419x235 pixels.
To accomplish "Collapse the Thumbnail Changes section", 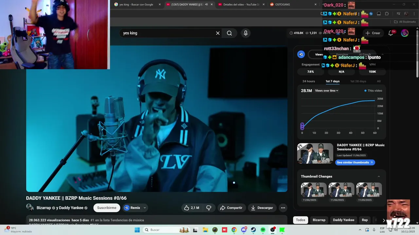I will tap(379, 177).
